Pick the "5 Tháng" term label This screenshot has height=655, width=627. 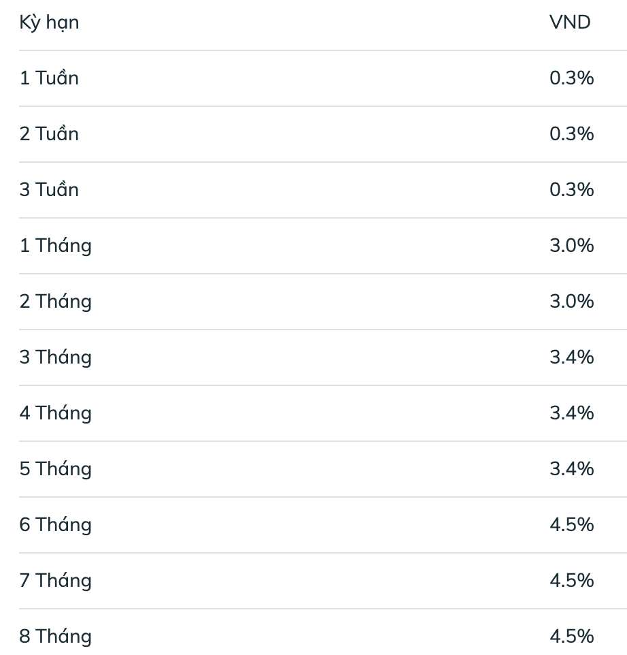pyautogui.click(x=55, y=469)
